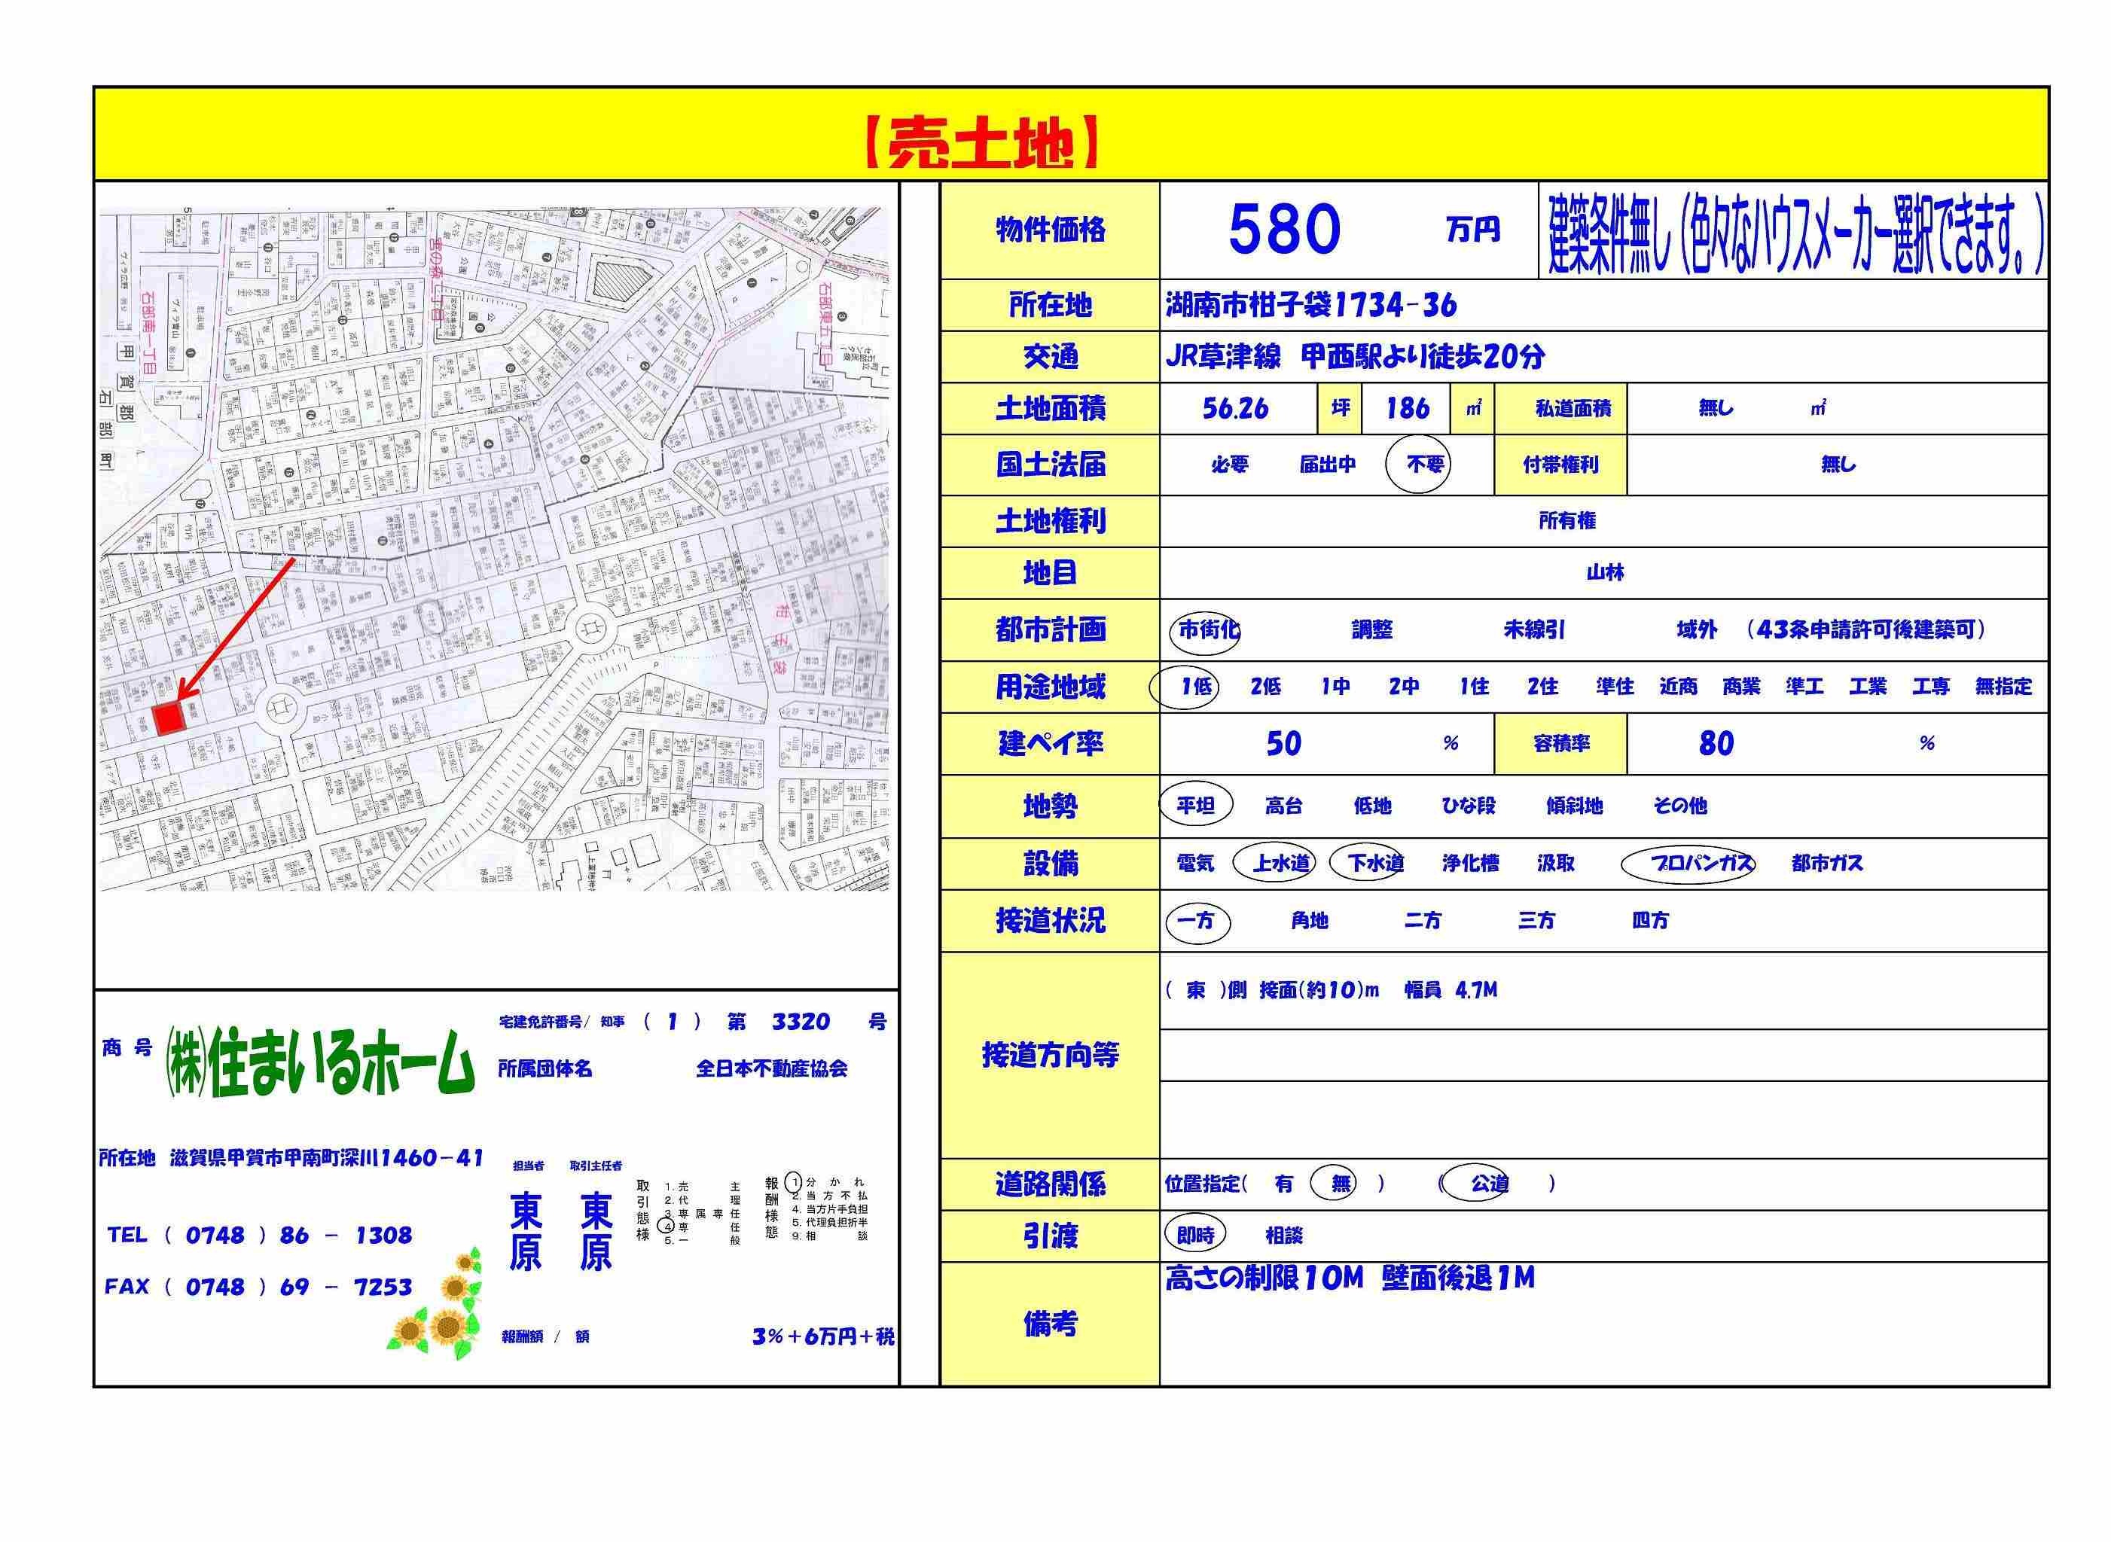Click the 角地 option
This screenshot has width=2111, height=1542.
[1309, 922]
